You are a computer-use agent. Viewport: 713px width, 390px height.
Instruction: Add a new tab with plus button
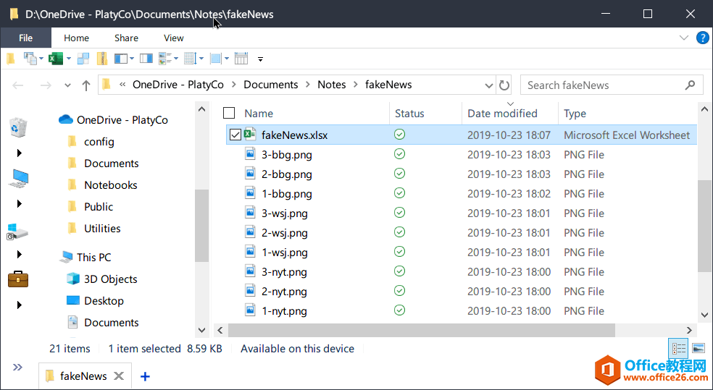145,376
